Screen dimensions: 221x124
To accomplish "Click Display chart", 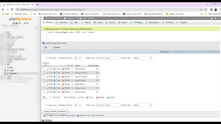I will point(84,115).
